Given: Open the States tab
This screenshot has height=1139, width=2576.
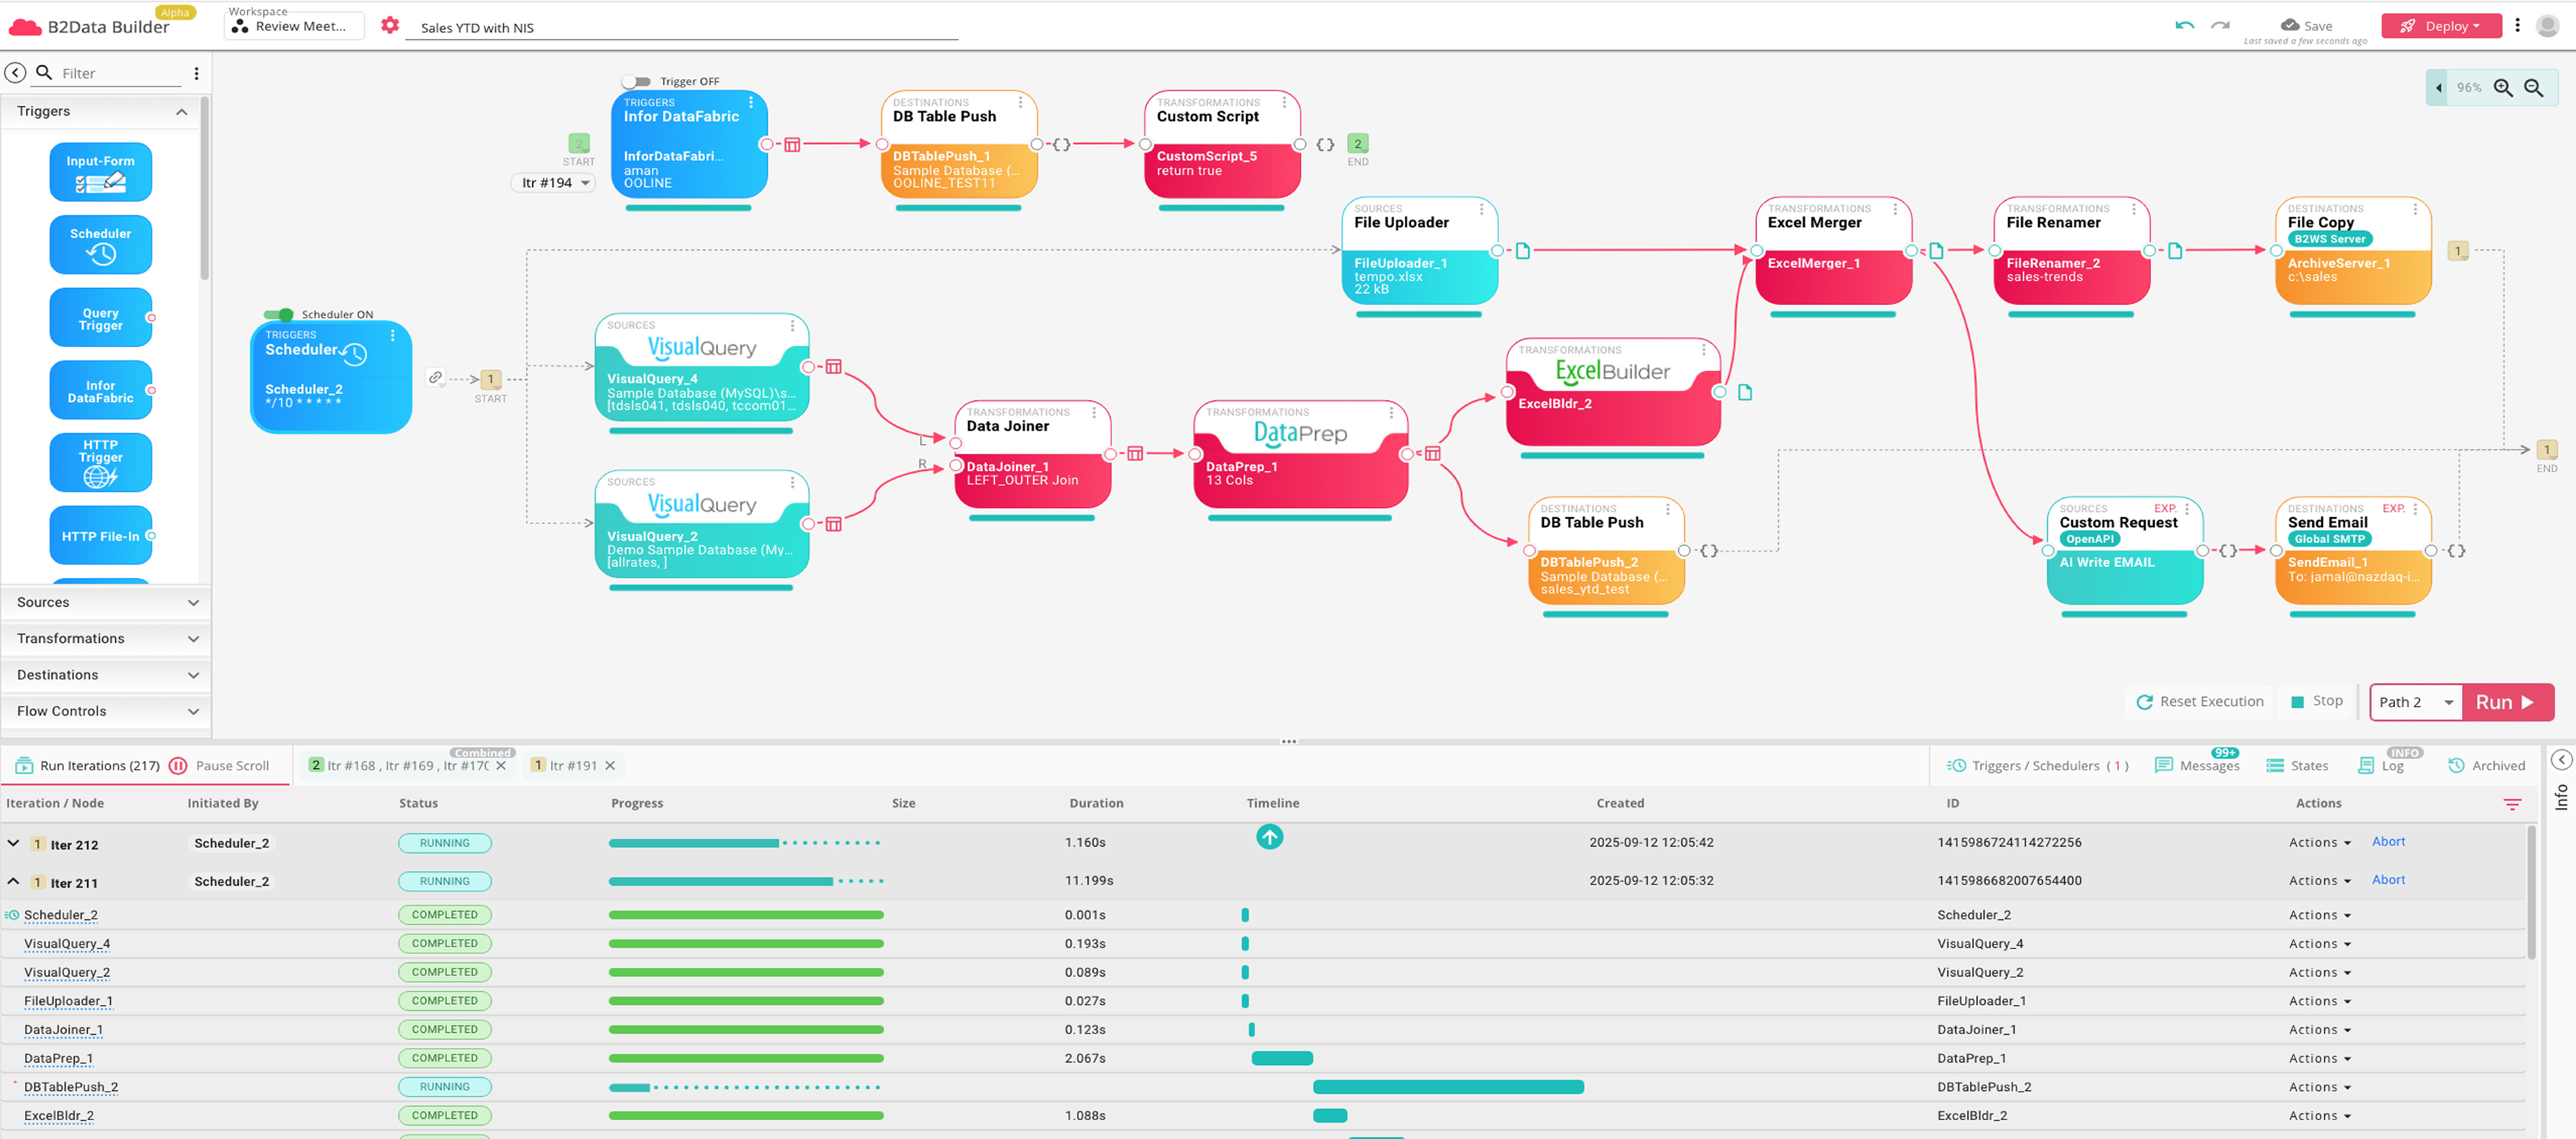Looking at the screenshot, I should click(x=2298, y=765).
